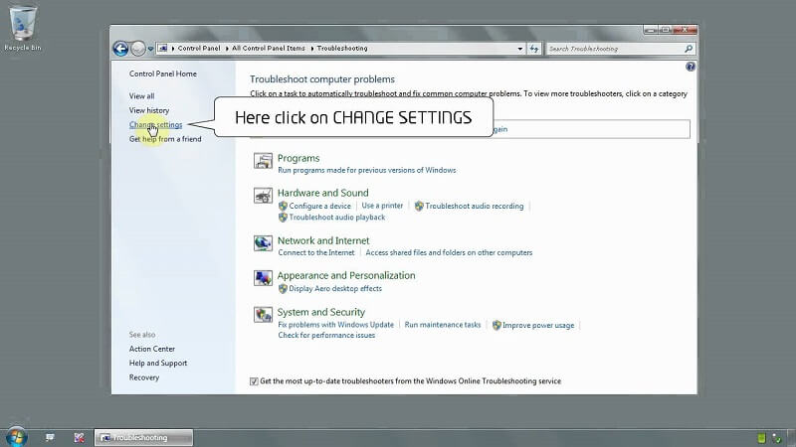
Task: Open Control Panel Home link
Action: 162,74
